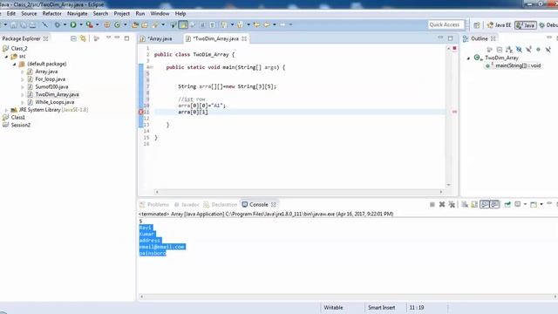Select Sumof100.java in Package Explorer
The width and height of the screenshot is (558, 314).
[51, 87]
